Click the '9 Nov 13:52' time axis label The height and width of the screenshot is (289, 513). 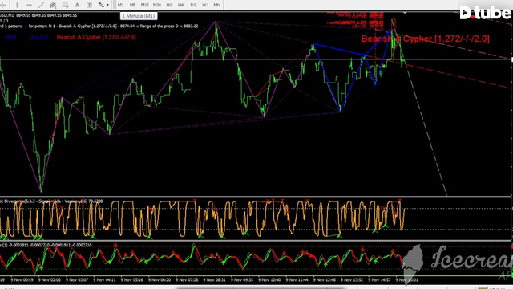(352, 280)
